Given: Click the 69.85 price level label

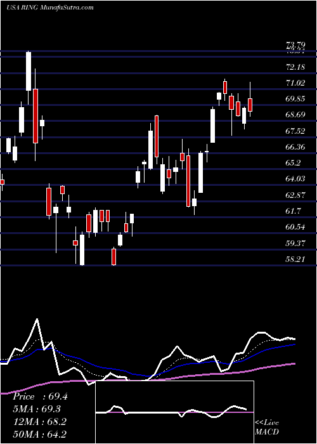Looking at the screenshot, I should point(295,99).
